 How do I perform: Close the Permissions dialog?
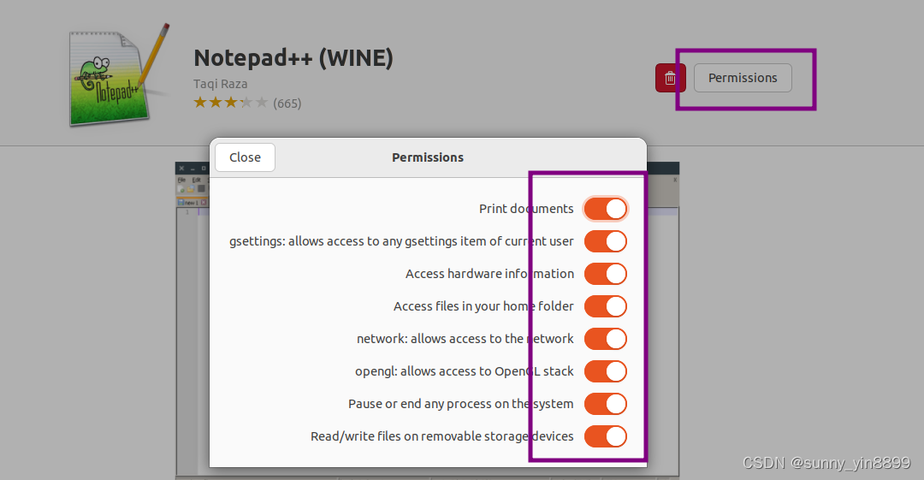(x=246, y=157)
